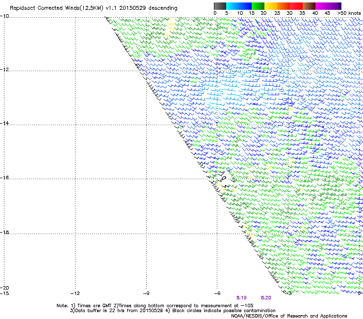Click the cyan-to-blue 5–15 knots color segment
The height and width of the screenshot is (319, 363).
239,6
